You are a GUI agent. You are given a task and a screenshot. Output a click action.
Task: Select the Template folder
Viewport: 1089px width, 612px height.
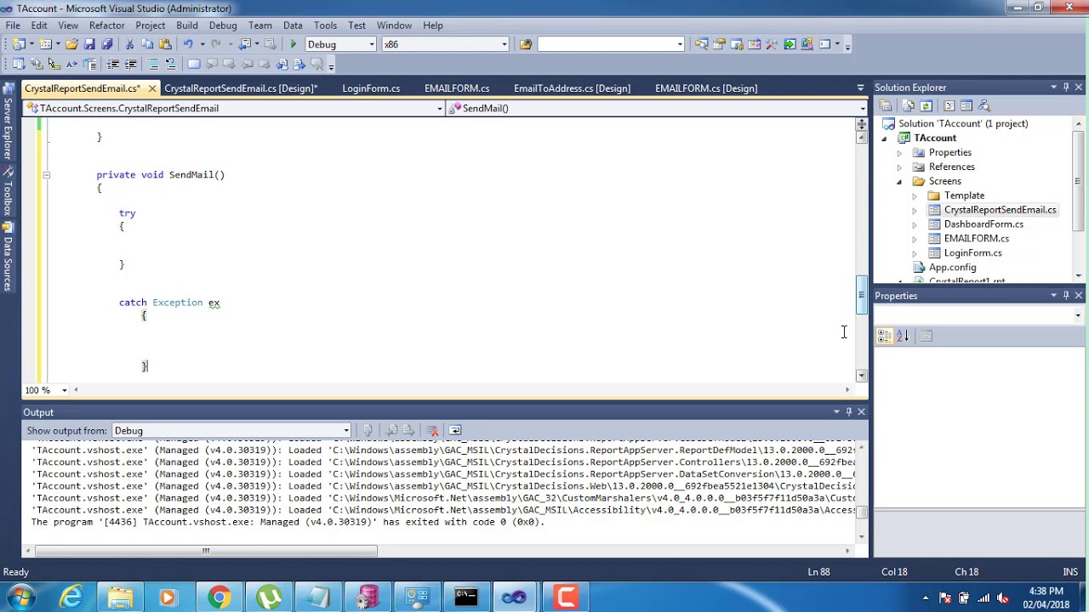964,195
